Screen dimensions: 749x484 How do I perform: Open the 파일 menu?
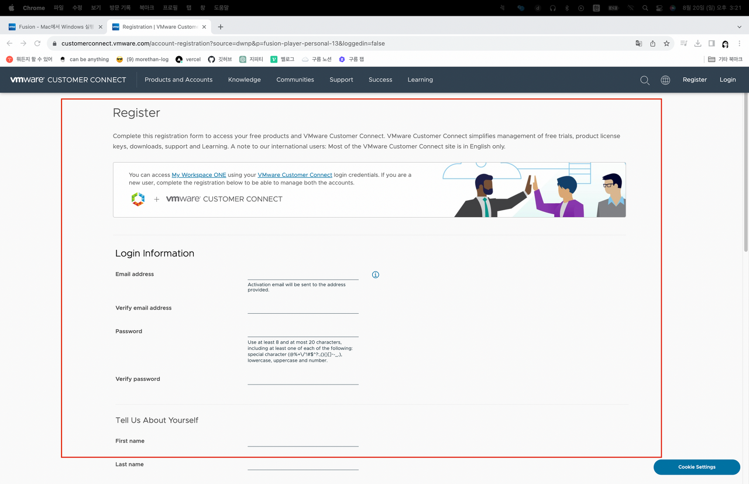pos(59,8)
